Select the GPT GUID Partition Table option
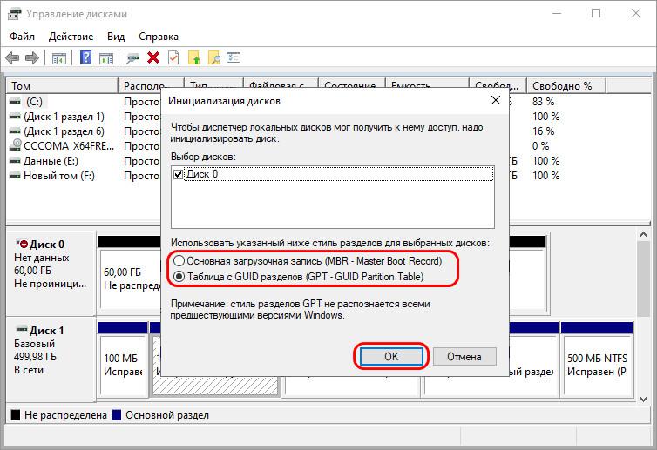Viewport: 657px width, 450px height. tap(298, 277)
